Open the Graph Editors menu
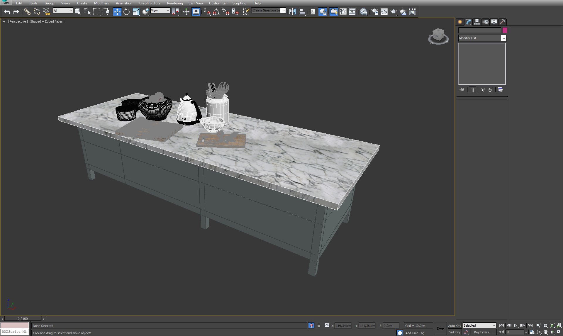This screenshot has width=563, height=336. click(x=150, y=3)
